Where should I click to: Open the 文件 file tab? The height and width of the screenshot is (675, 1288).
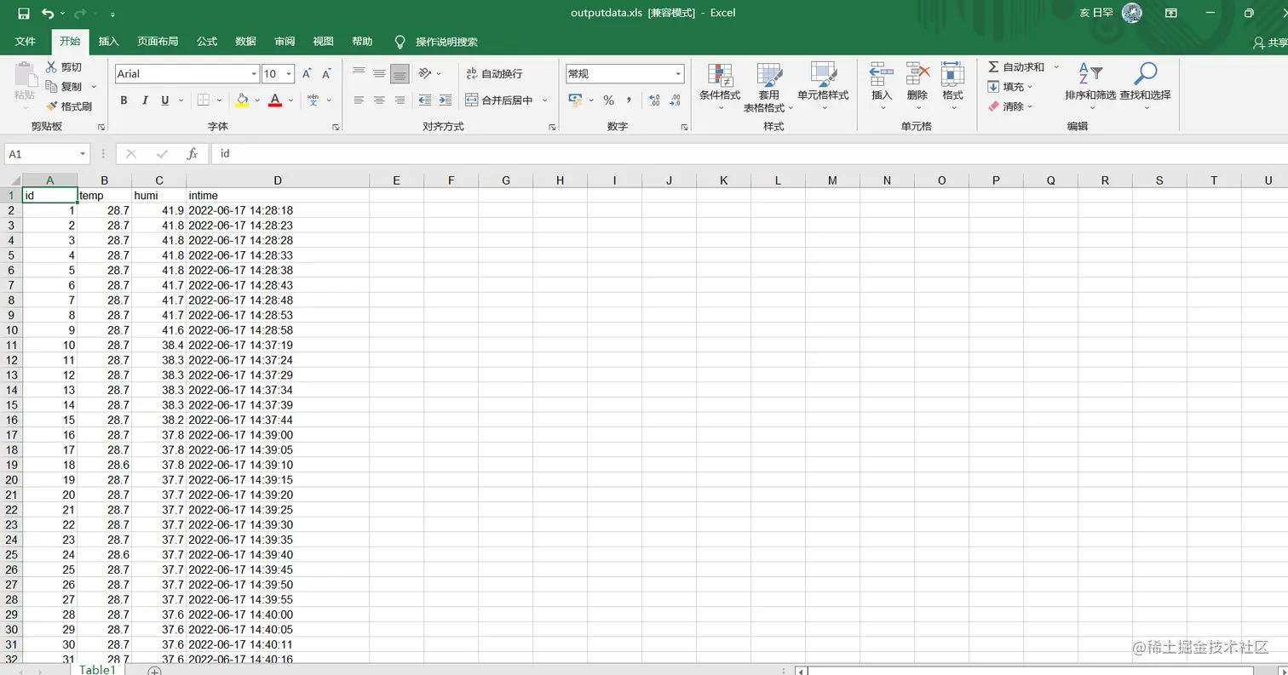(x=25, y=42)
